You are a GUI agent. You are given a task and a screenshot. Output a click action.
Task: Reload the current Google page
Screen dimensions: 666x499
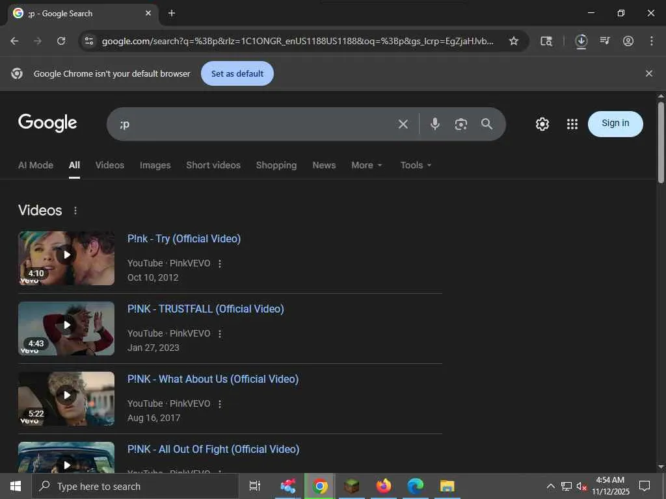[x=61, y=41]
